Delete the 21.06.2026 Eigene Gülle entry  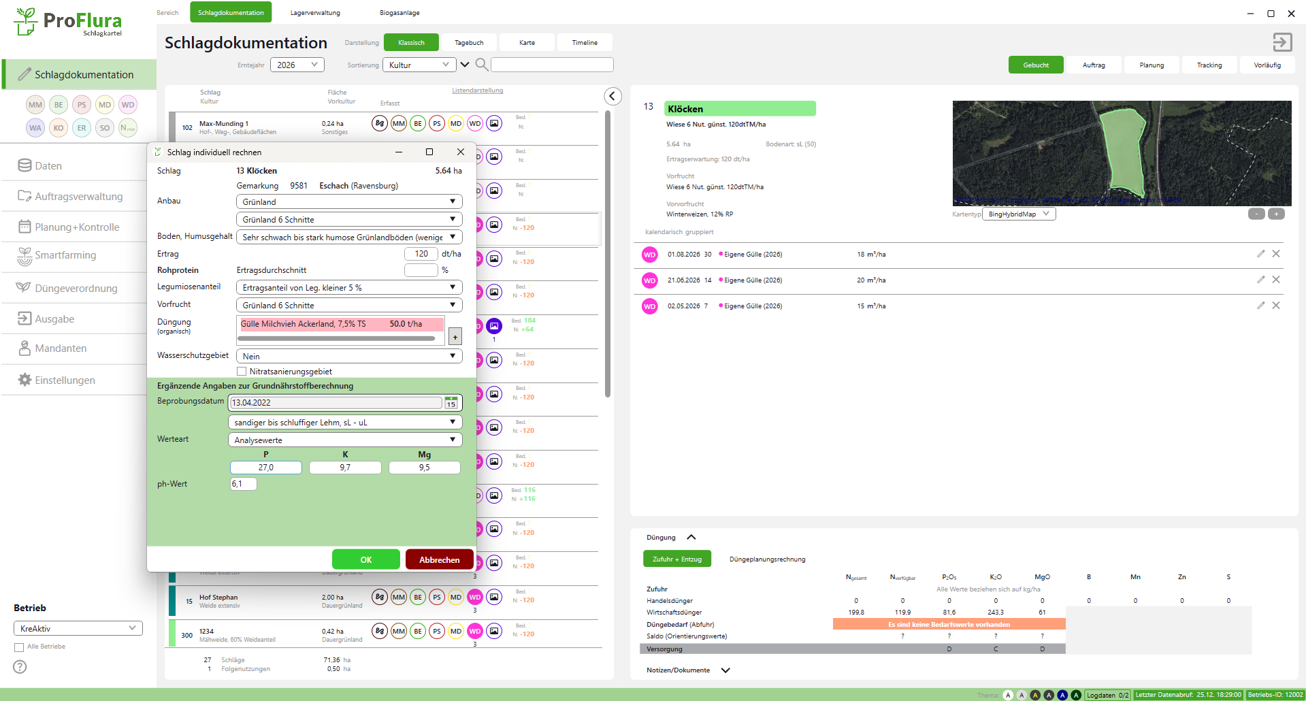1276,280
